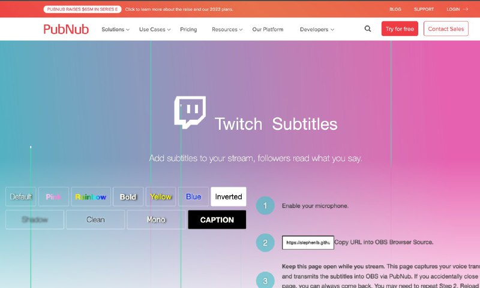This screenshot has height=288, width=480.
Task: Select the Pink subtitle style
Action: click(53, 196)
